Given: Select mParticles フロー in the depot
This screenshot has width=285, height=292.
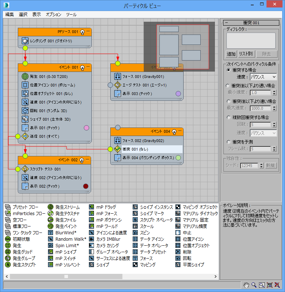Looking at the screenshot, I should pyautogui.click(x=25, y=213).
